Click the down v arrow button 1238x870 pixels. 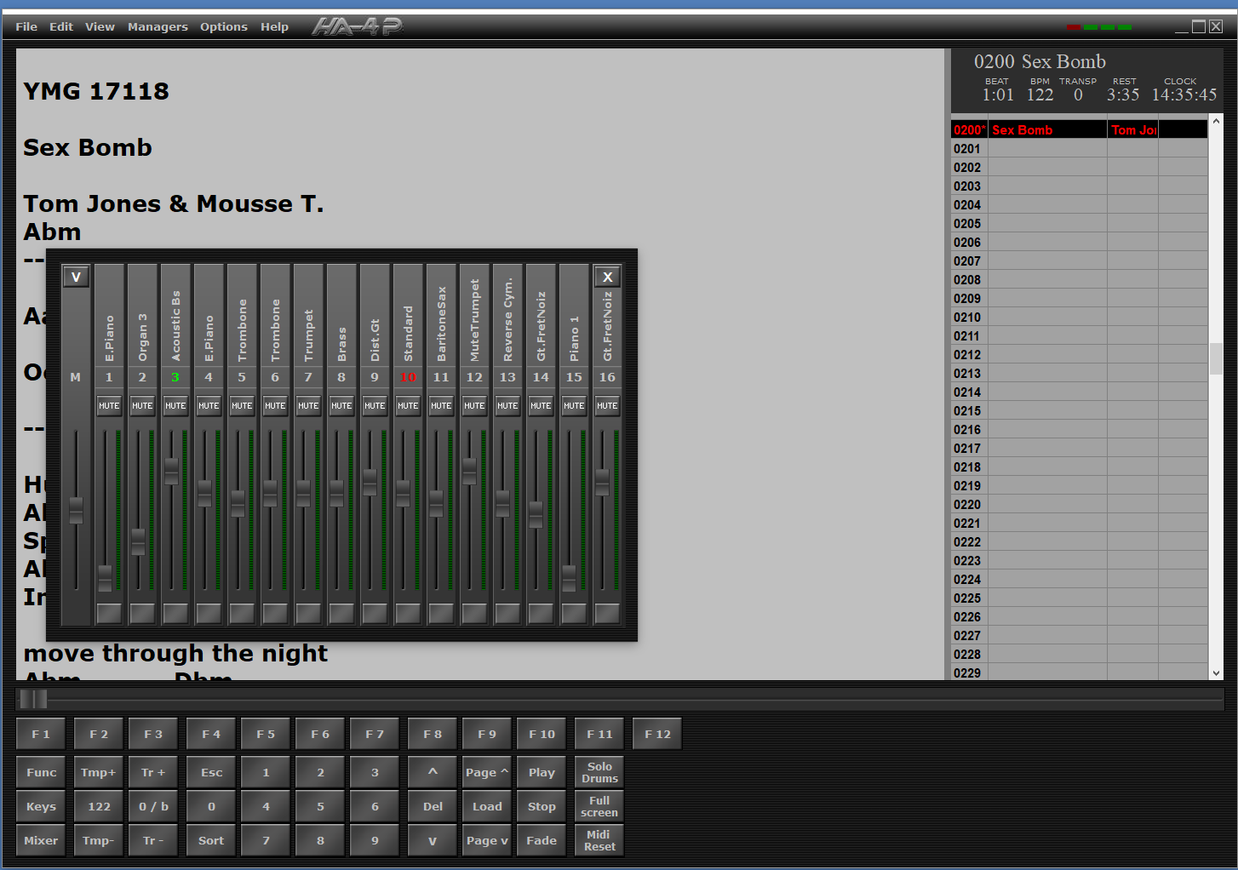[x=433, y=840]
